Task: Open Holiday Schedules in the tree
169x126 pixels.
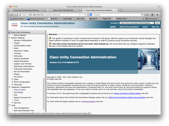Action: (x=21, y=59)
